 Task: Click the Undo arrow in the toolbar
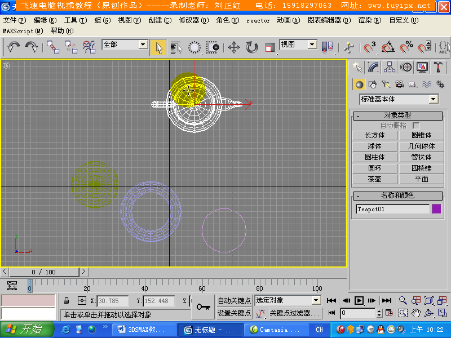(x=13, y=47)
